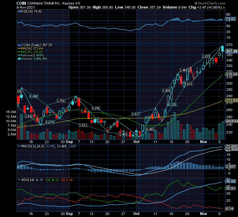Click the 74.92 RSI axis value tag
The width and height of the screenshot is (238, 217).
coord(231,19)
